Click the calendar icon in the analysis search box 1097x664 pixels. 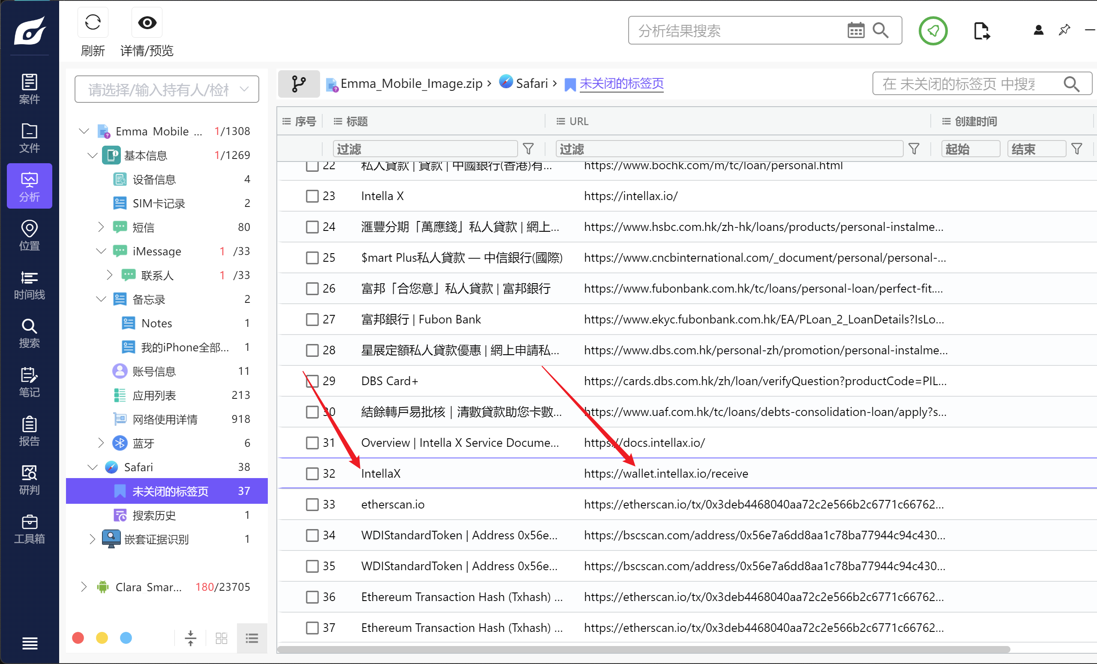pos(855,31)
